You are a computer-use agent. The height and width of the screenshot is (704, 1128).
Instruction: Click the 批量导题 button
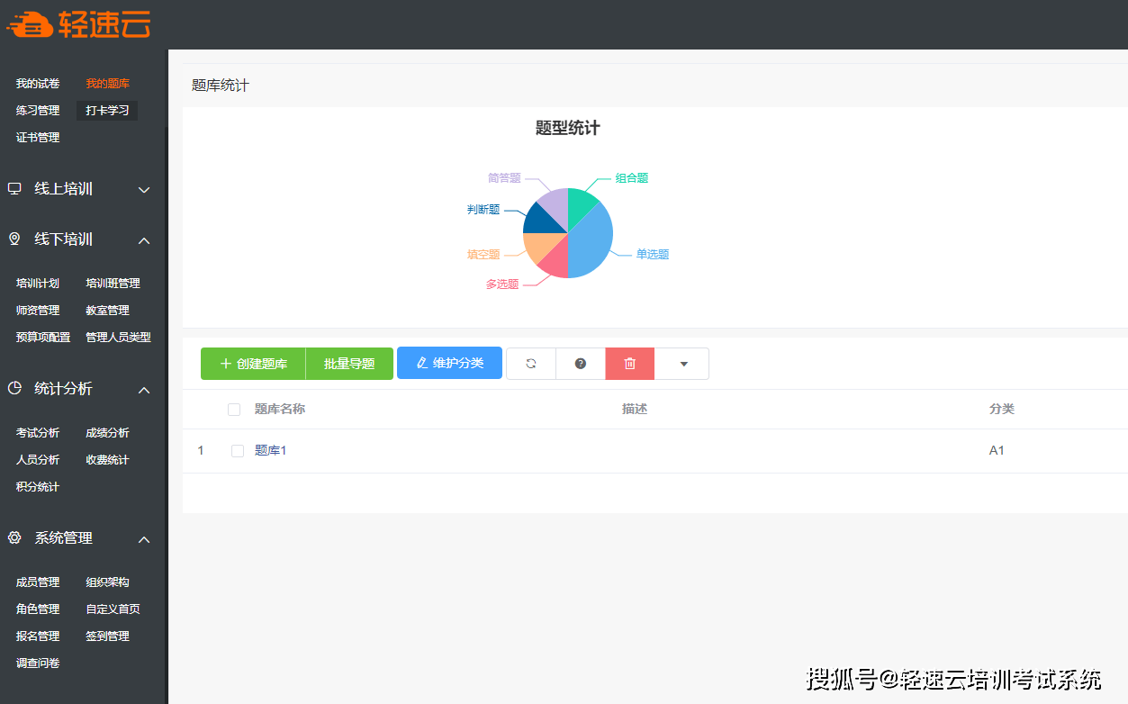point(349,363)
